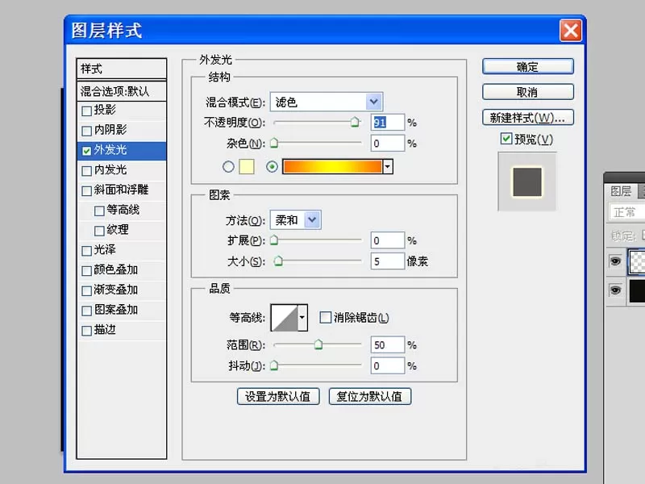Click the 大小 slider handle
Viewport: 645px width, 484px height.
(x=278, y=261)
